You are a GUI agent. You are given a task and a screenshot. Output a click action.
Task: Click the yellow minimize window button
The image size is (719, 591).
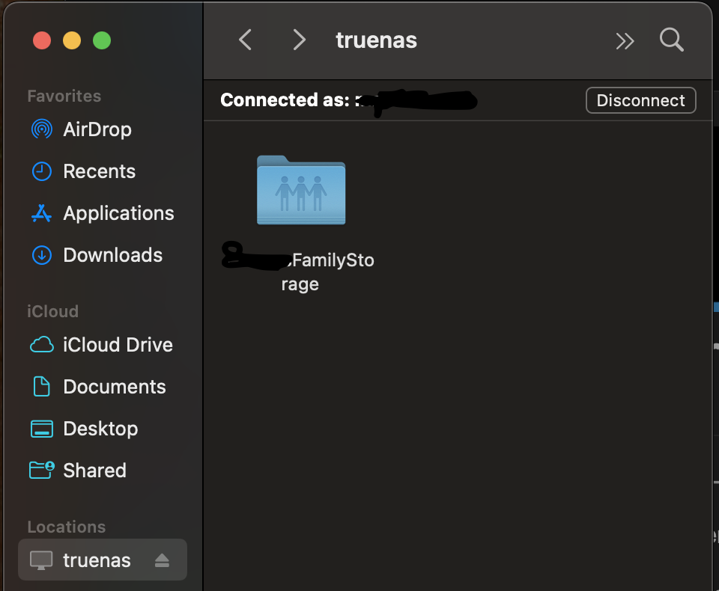(x=72, y=40)
